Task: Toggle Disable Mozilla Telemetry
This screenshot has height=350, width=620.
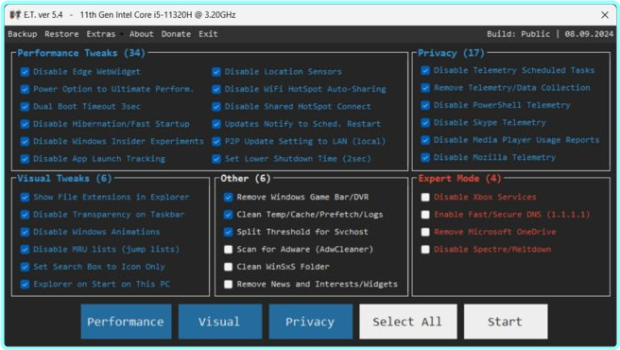Action: tap(425, 158)
